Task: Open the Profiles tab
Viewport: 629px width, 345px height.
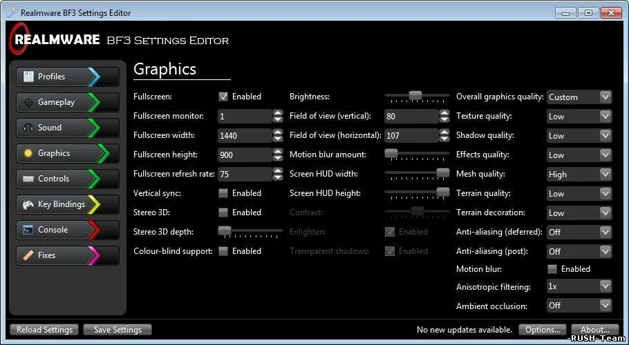Action: (68, 77)
